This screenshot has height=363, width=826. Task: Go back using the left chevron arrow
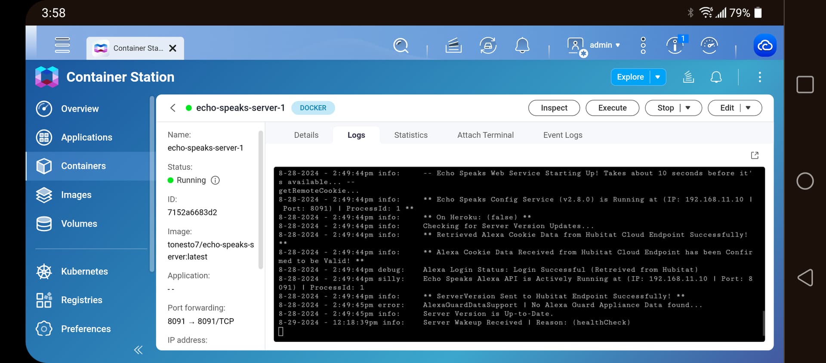point(173,108)
